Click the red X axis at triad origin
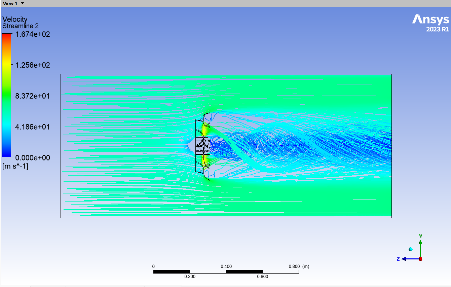The width and height of the screenshot is (451, 287). (420, 259)
